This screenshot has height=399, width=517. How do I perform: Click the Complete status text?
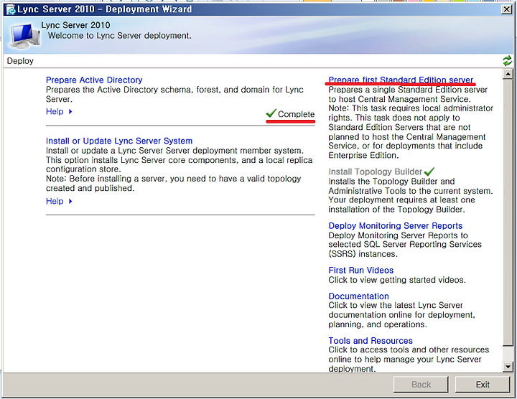pos(296,114)
